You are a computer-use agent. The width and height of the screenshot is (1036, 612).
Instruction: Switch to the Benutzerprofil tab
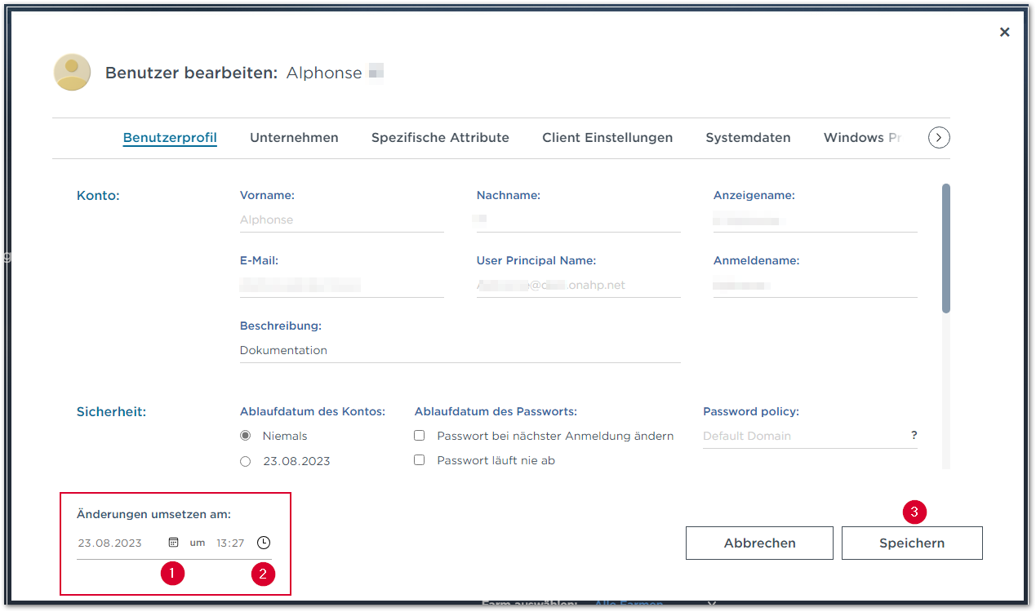pos(170,138)
